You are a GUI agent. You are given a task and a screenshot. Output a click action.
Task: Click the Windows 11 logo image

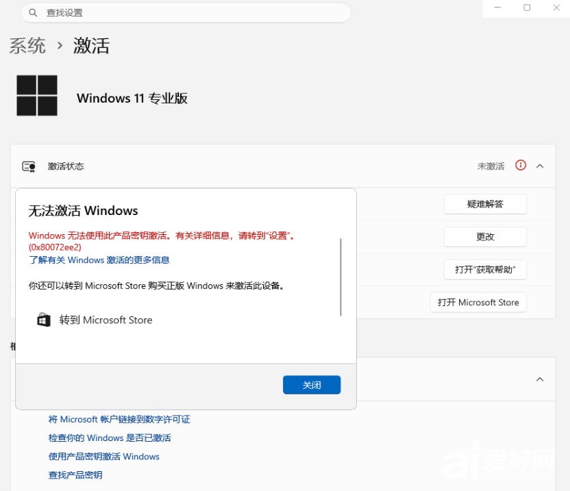point(37,96)
